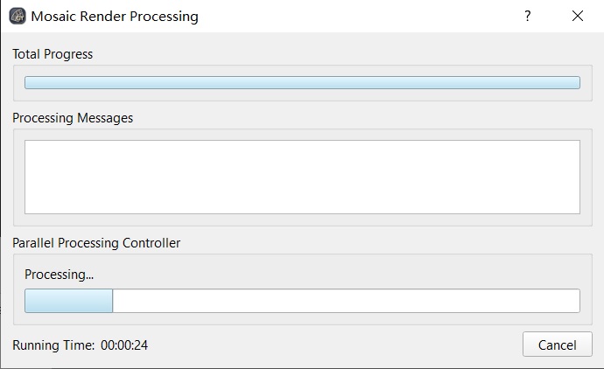Select the Parallel Processing Controller label
The image size is (604, 369).
pos(96,243)
